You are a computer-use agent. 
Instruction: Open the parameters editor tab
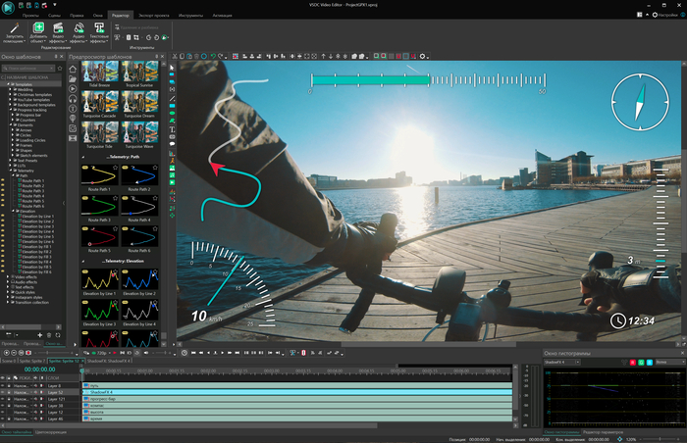603,432
